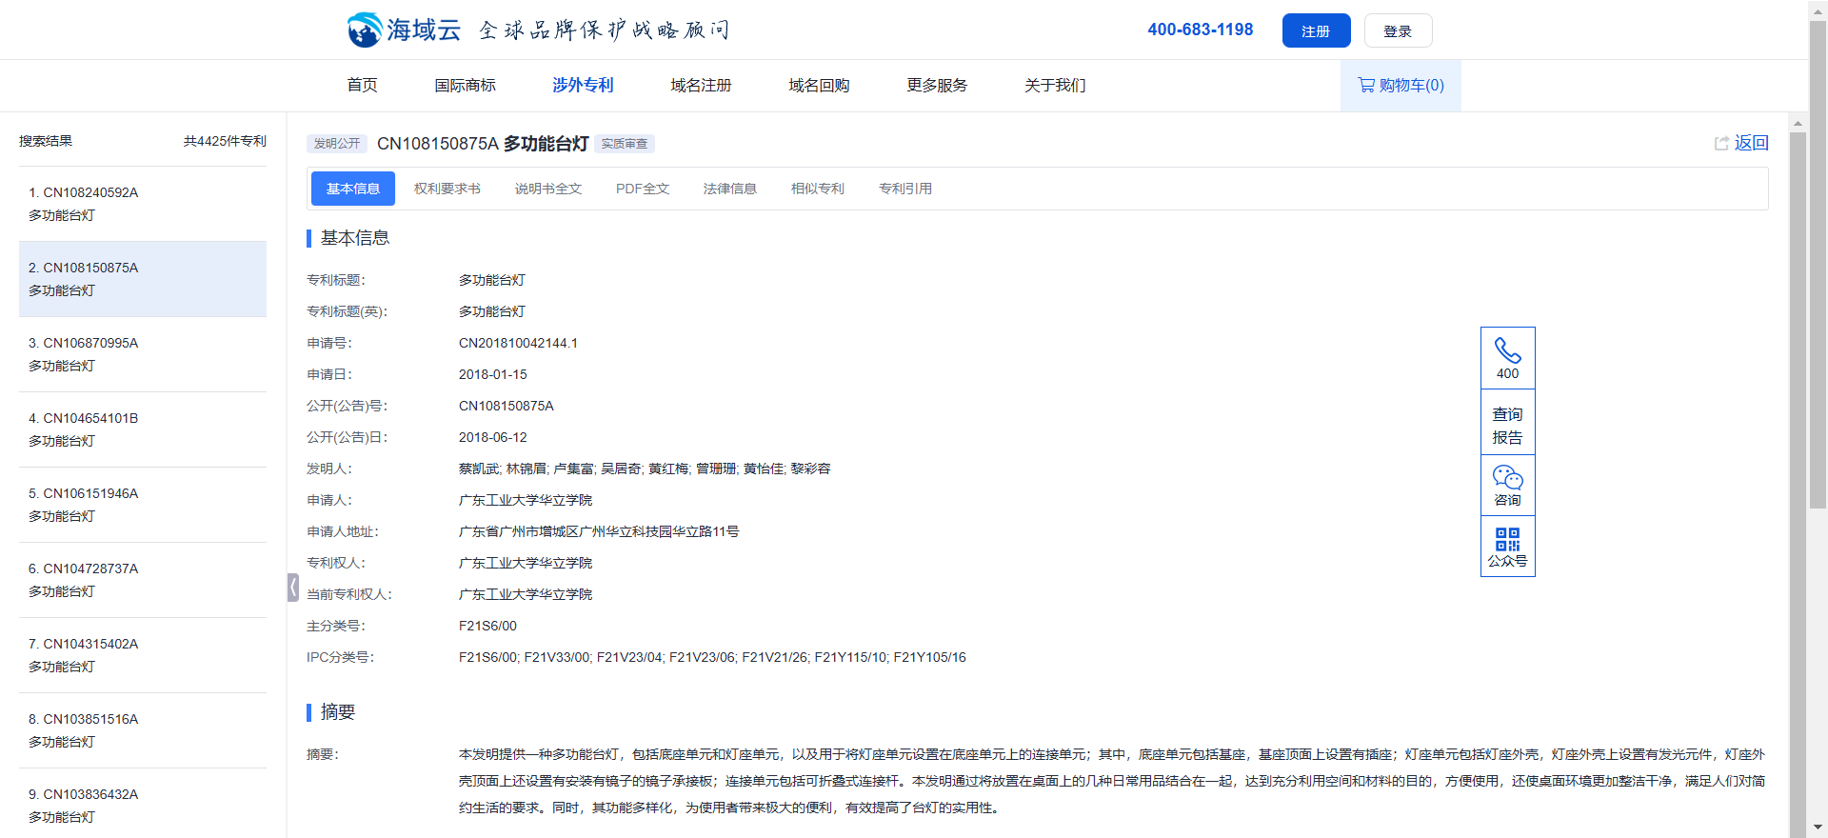Switch to the 相似专利 tab
The width and height of the screenshot is (1828, 838).
[818, 189]
